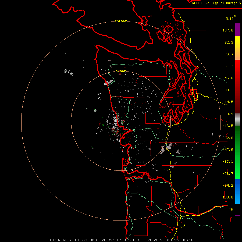Screen dimensions: 242x242
Task: Select the -78.7 legend value
Action: (x=228, y=174)
